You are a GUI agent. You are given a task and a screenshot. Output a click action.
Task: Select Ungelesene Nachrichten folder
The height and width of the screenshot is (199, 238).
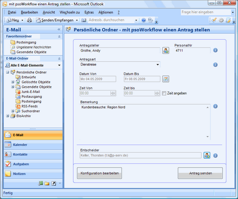(x=33, y=47)
